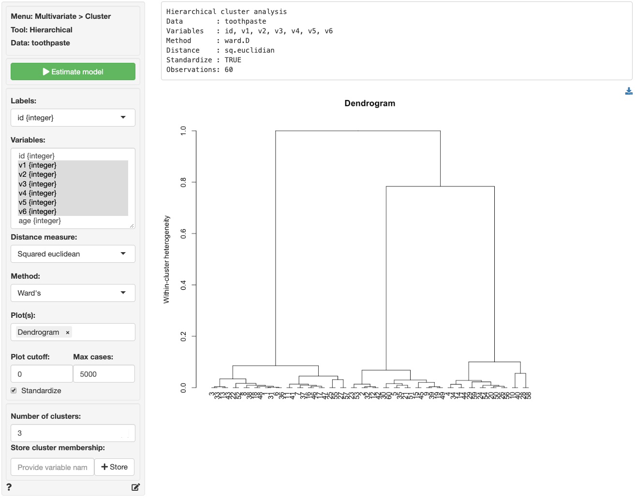The height and width of the screenshot is (498, 635).
Task: Select age variable in Variables list
Action: tap(40, 221)
